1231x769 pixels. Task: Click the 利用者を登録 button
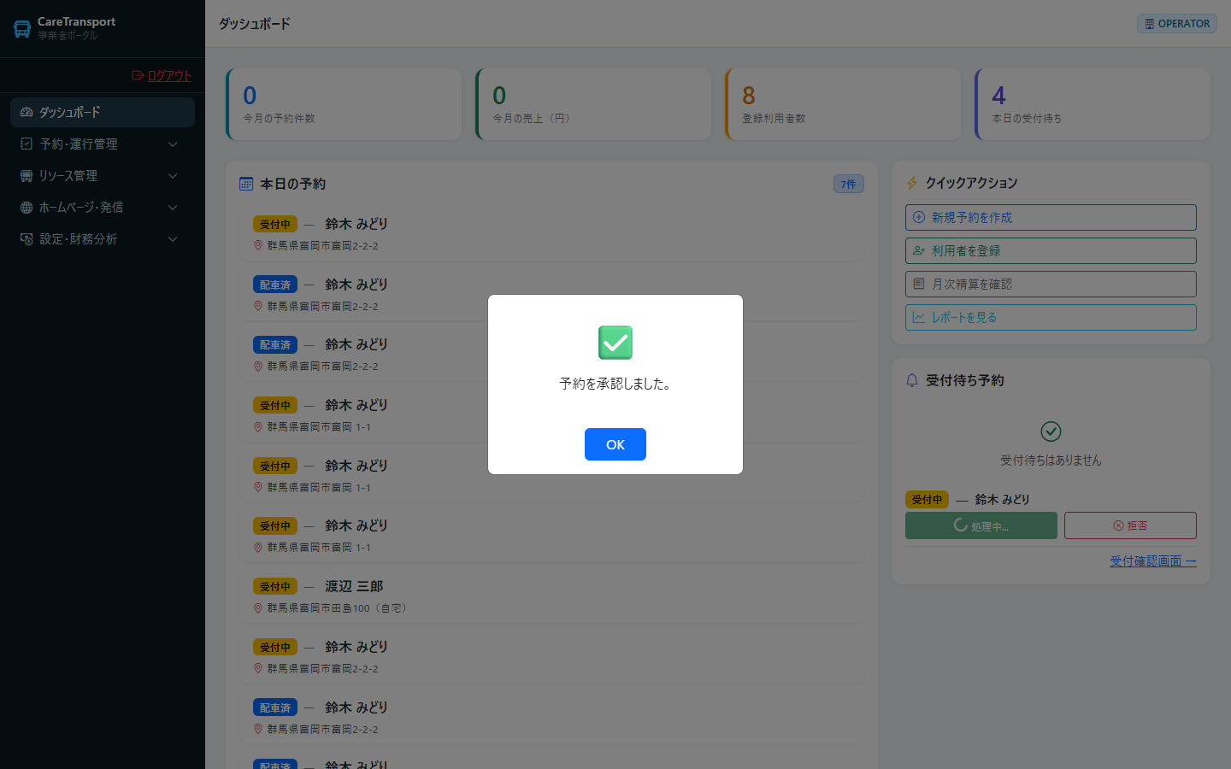click(1051, 250)
